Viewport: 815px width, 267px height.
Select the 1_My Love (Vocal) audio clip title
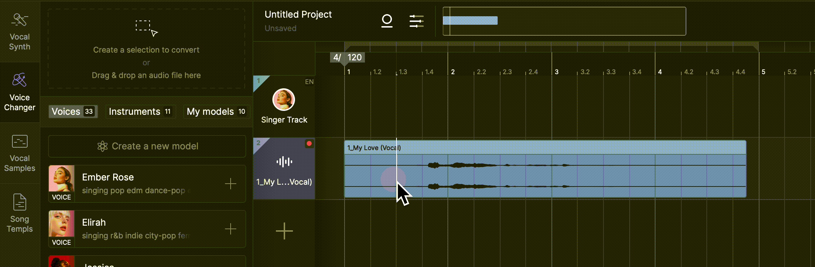tap(374, 148)
